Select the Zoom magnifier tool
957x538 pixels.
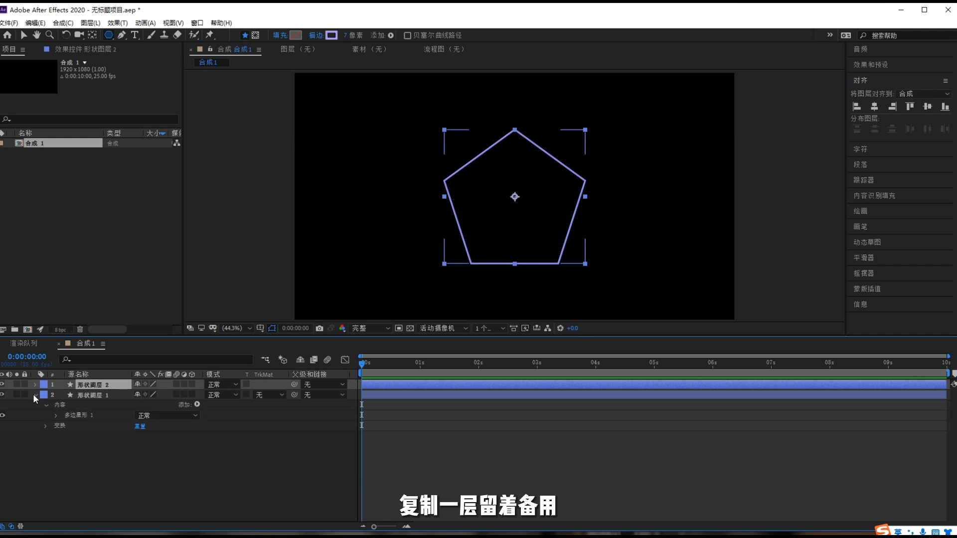tap(49, 35)
